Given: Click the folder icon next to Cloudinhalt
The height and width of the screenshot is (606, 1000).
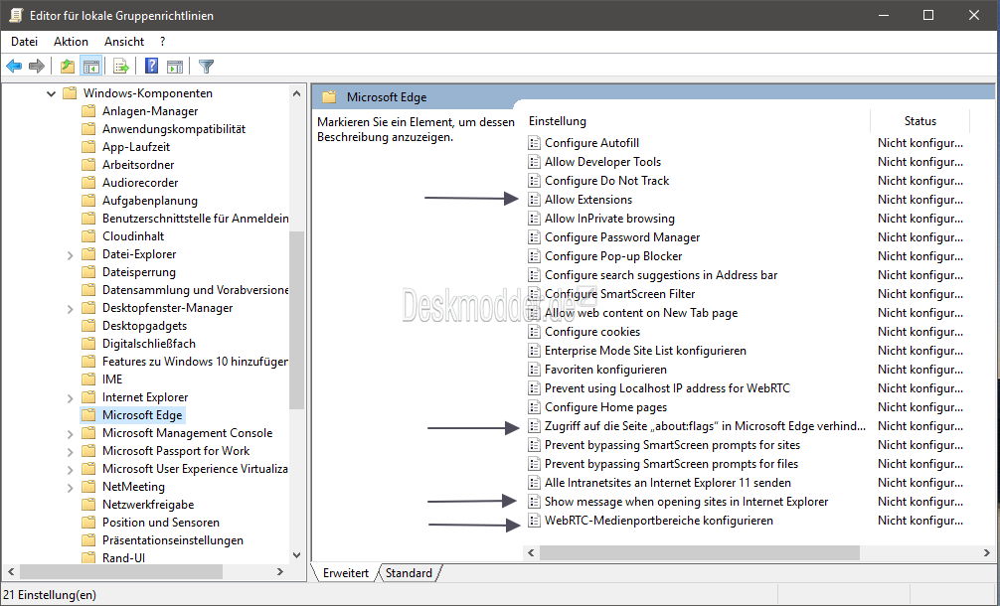Looking at the screenshot, I should 88,235.
